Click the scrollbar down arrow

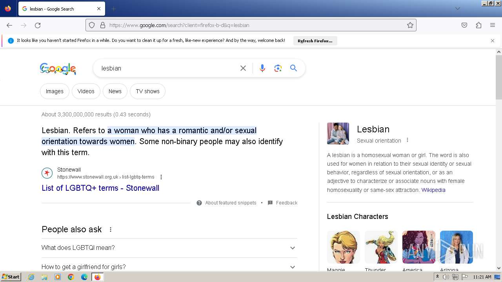tap(499, 268)
